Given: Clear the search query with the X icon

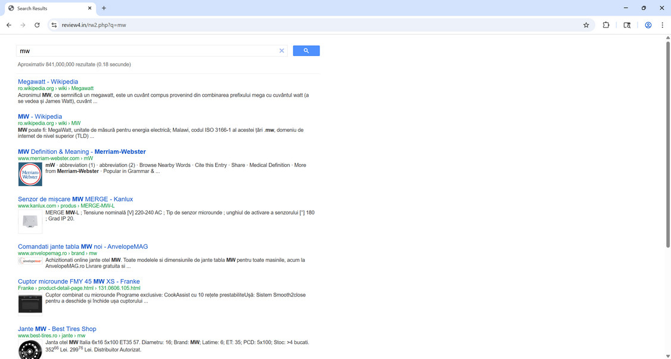Looking at the screenshot, I should [x=282, y=51].
